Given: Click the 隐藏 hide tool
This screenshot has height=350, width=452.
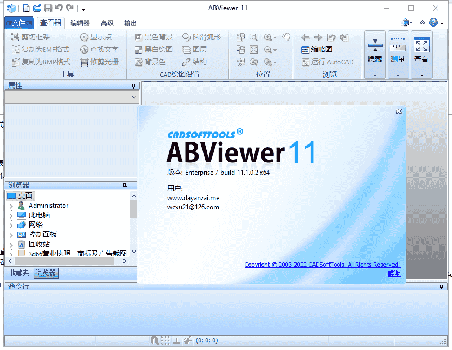Looking at the screenshot, I should tap(374, 54).
